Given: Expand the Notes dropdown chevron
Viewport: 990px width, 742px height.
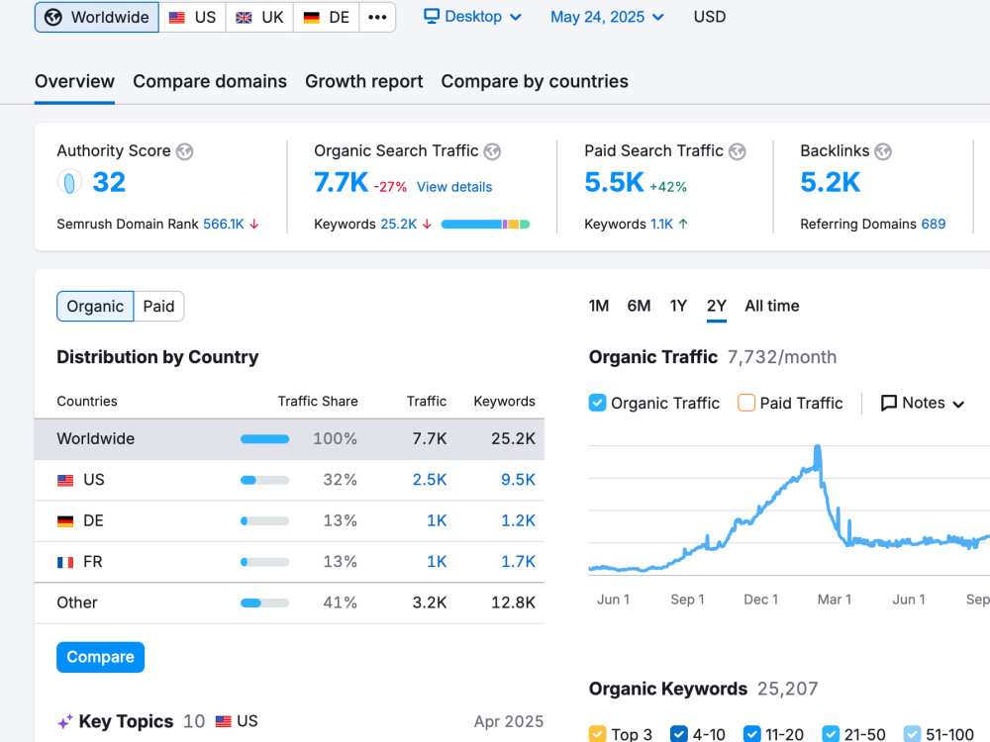Looking at the screenshot, I should point(958,405).
